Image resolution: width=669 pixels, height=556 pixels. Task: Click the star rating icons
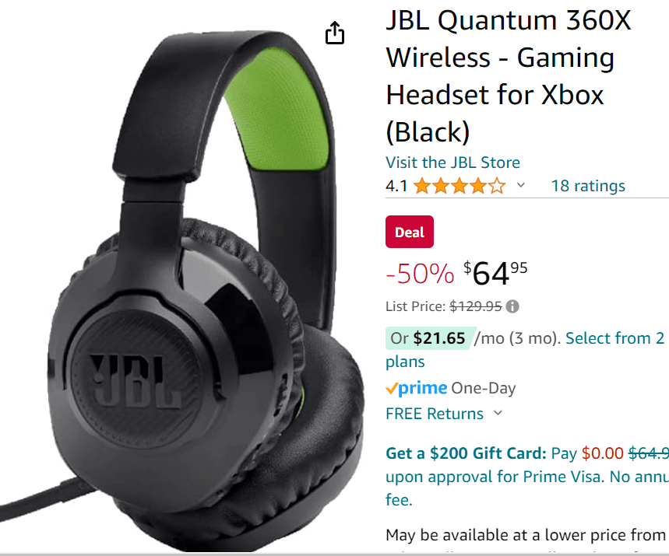tap(459, 186)
